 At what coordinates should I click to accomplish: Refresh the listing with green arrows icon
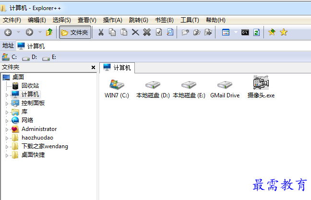click(x=256, y=32)
